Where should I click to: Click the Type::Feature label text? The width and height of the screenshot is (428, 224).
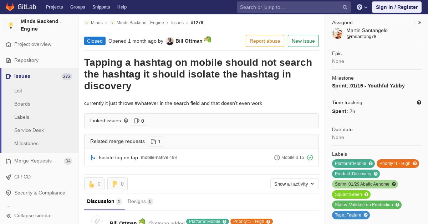(348, 215)
